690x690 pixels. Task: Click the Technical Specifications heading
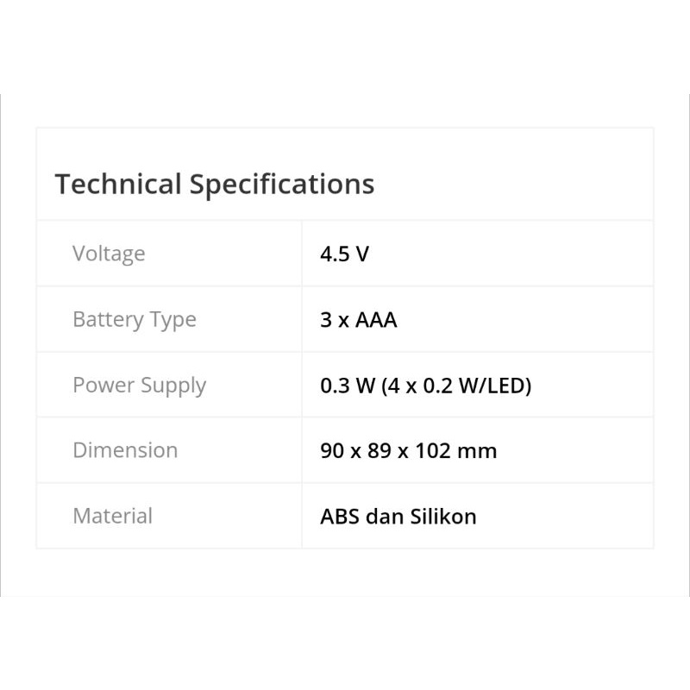coord(215,185)
